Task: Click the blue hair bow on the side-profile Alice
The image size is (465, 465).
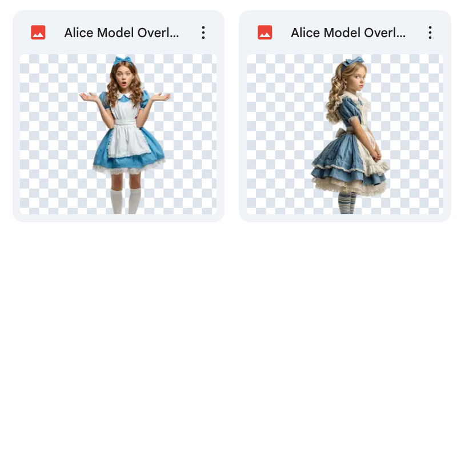Action: [x=352, y=61]
